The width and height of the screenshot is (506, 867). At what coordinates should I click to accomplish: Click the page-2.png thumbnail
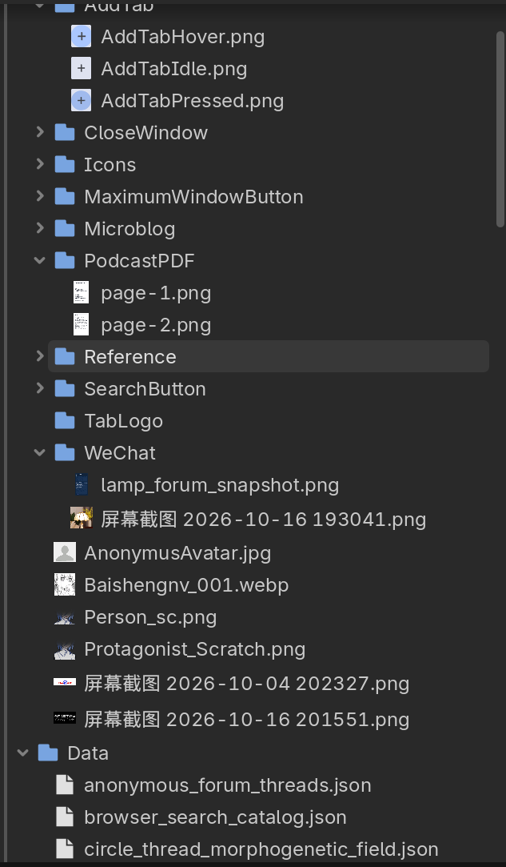coord(82,324)
